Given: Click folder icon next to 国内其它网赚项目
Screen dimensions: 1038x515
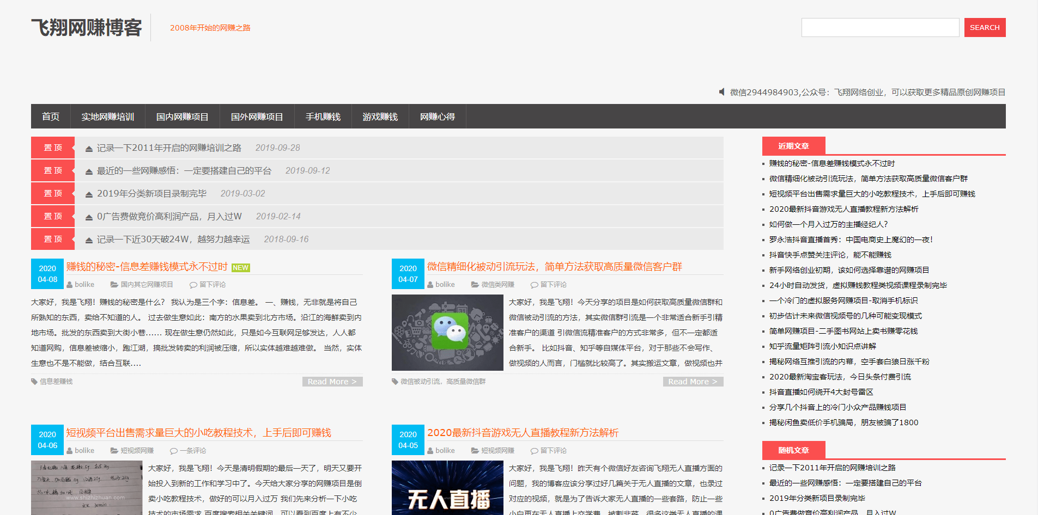Looking at the screenshot, I should pos(114,285).
